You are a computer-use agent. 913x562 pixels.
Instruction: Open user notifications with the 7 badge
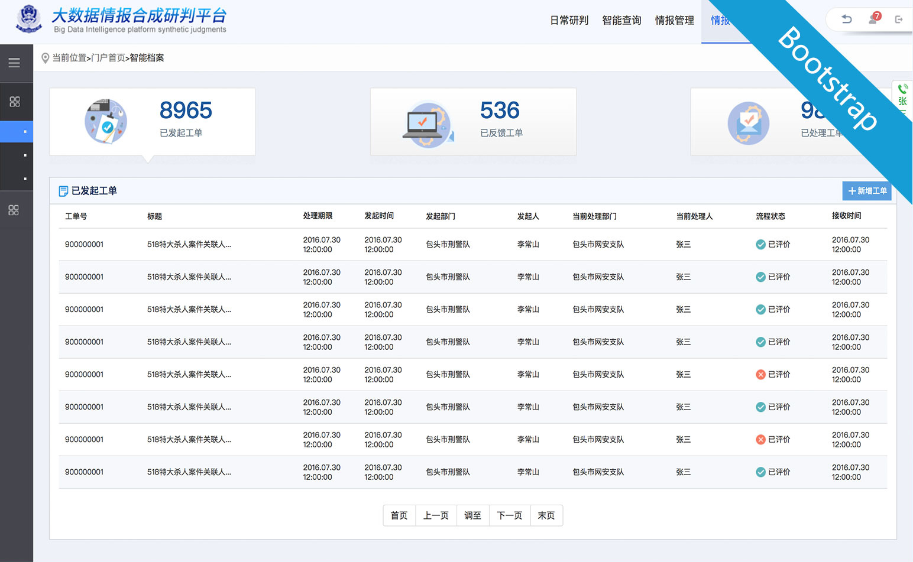click(873, 19)
